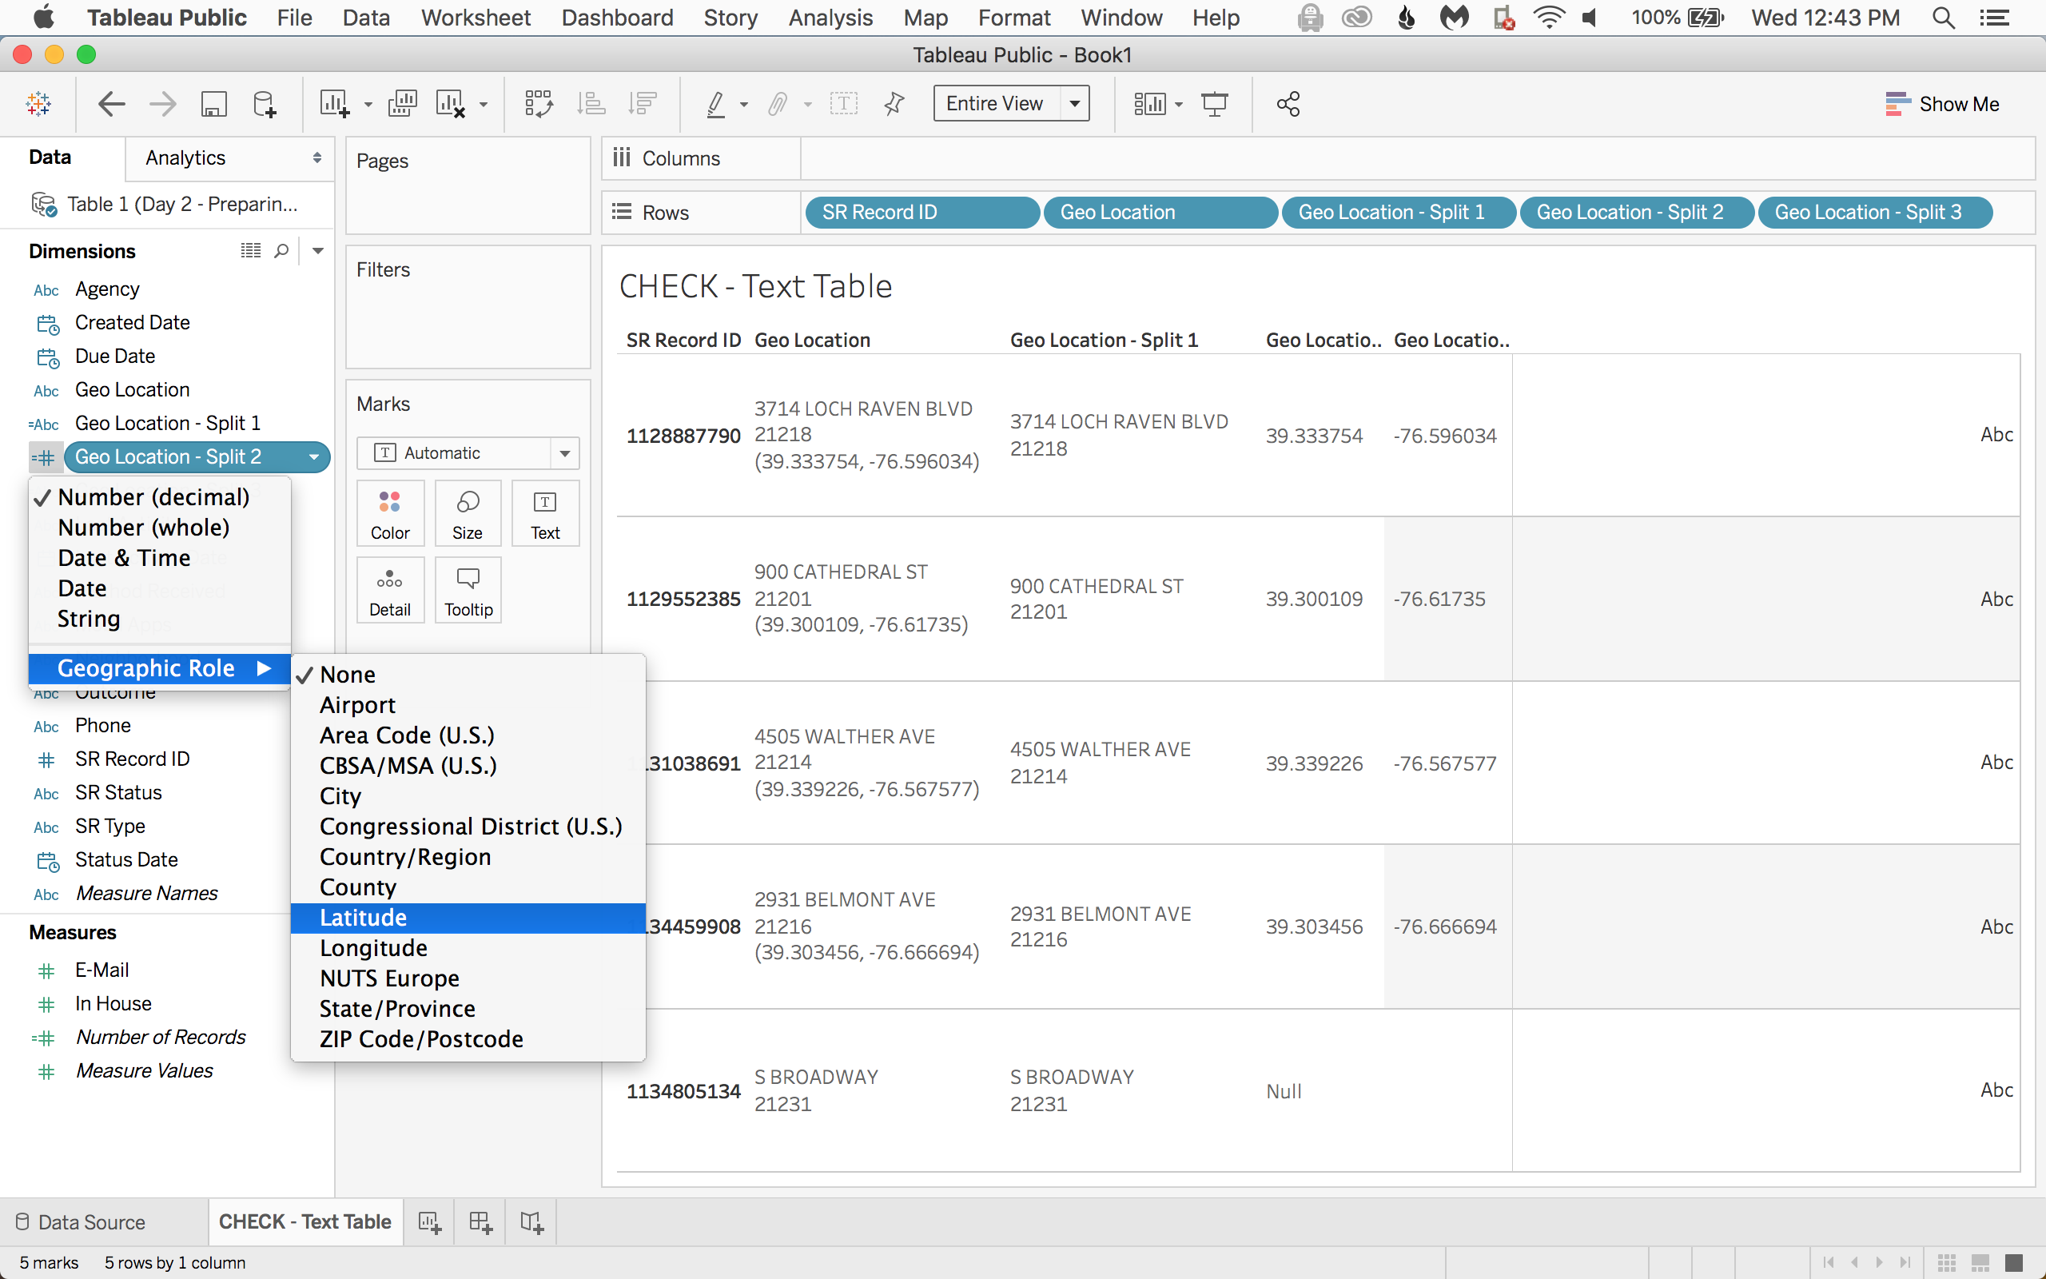
Task: Open the Entire View fit dropdown
Action: click(x=1075, y=103)
